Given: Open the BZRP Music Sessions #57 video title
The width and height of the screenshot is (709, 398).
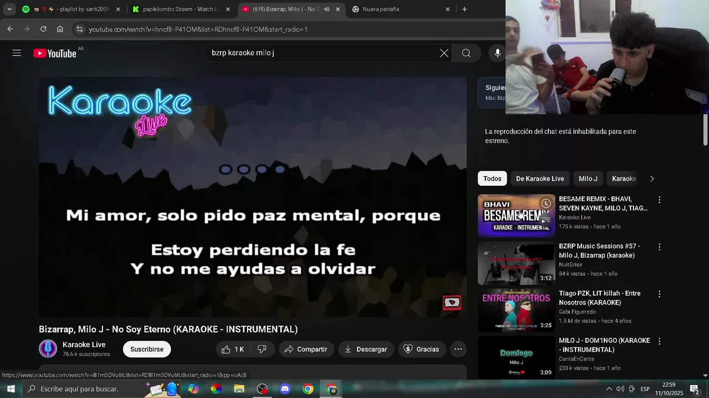Looking at the screenshot, I should (x=599, y=250).
